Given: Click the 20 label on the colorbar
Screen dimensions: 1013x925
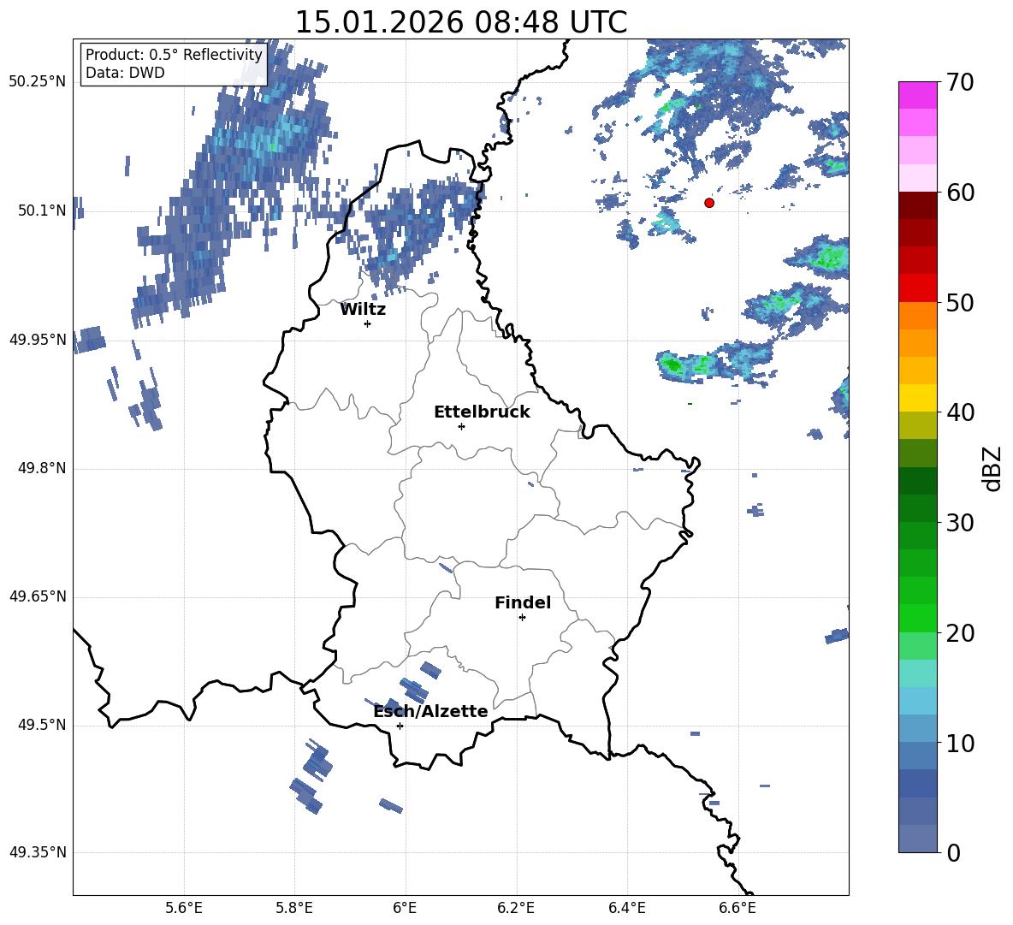Looking at the screenshot, I should (960, 632).
